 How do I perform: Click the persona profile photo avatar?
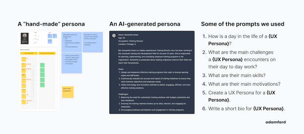[25, 36]
